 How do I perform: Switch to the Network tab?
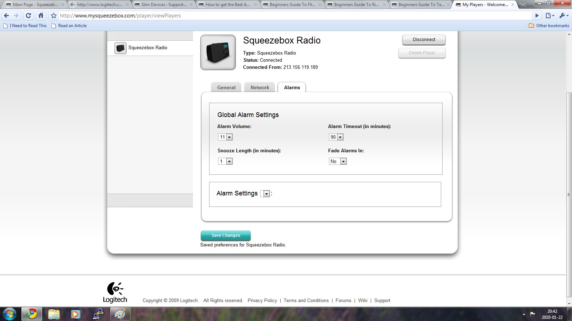[x=260, y=87]
